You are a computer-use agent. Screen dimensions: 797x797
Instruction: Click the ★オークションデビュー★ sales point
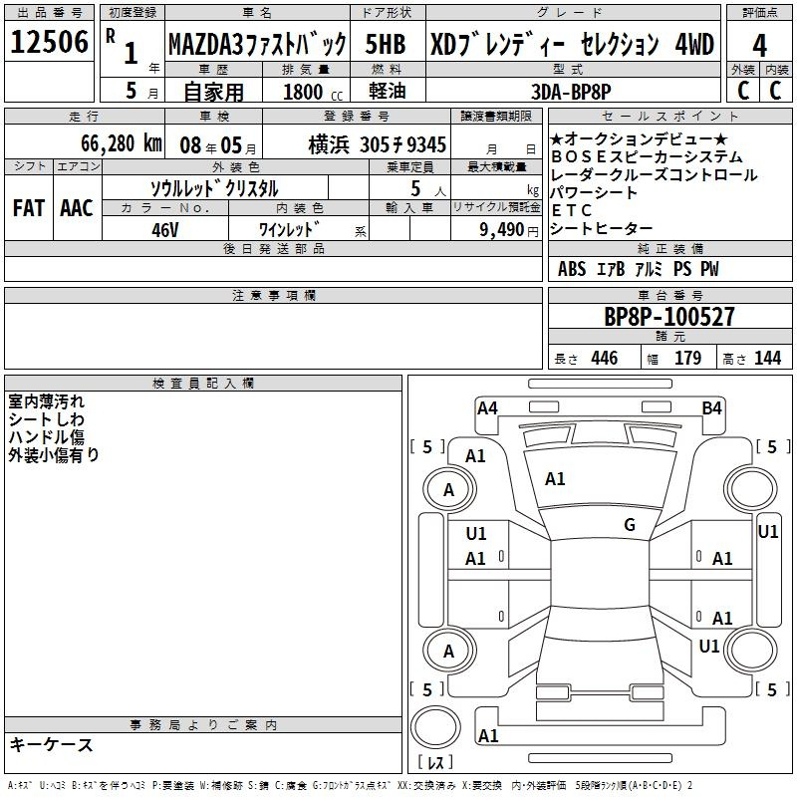point(639,138)
